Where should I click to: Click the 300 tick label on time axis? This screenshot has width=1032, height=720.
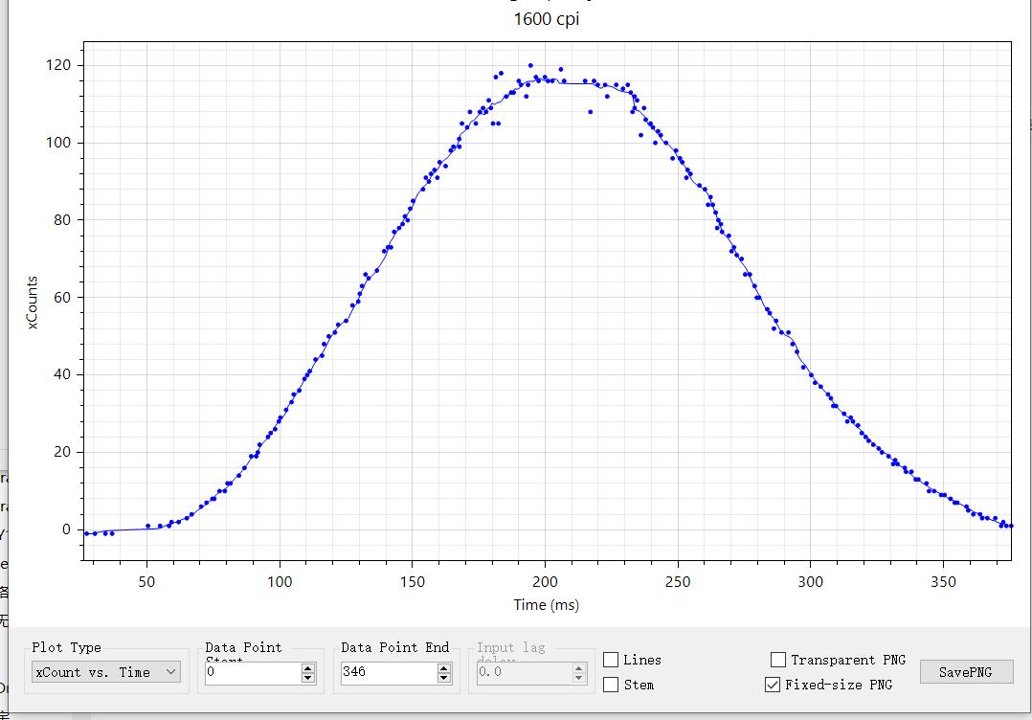[x=810, y=582]
